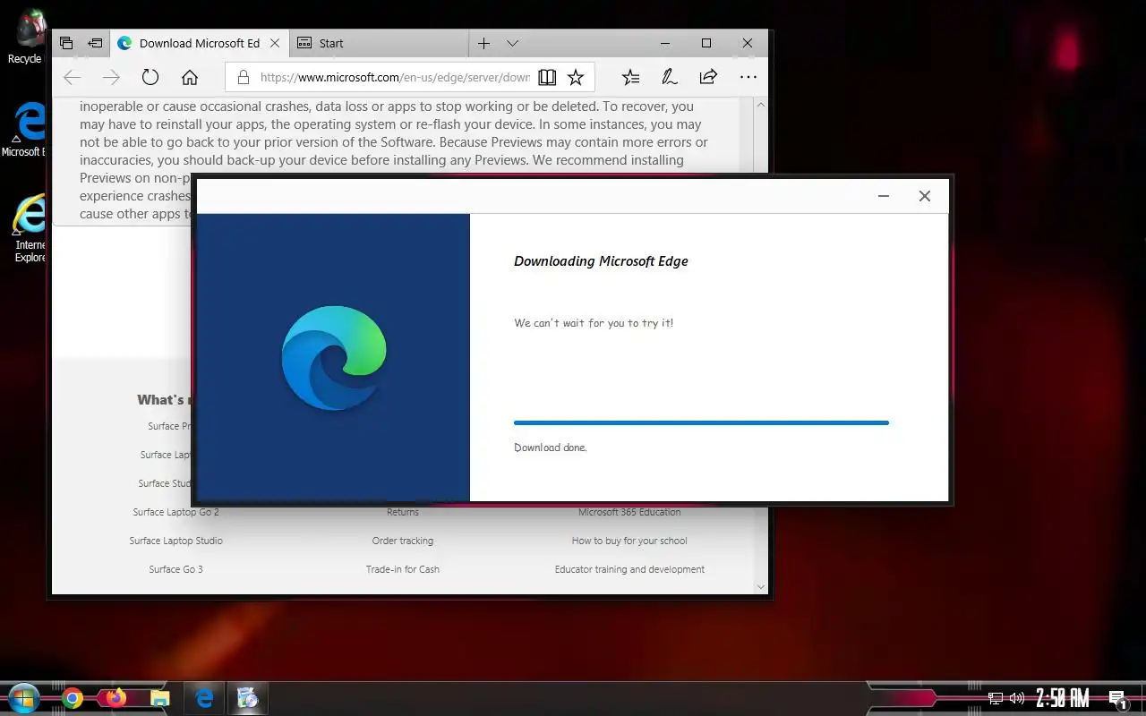Click the add notes pen icon
The image size is (1146, 716).
tap(670, 78)
